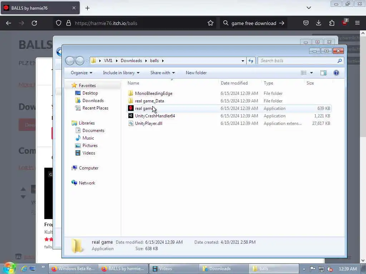Open Firefox application menu
Image resolution: width=366 pixels, height=274 pixels.
coord(357,23)
